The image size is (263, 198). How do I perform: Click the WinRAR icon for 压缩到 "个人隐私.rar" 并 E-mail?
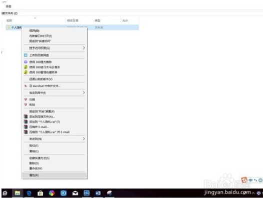coord(26,132)
